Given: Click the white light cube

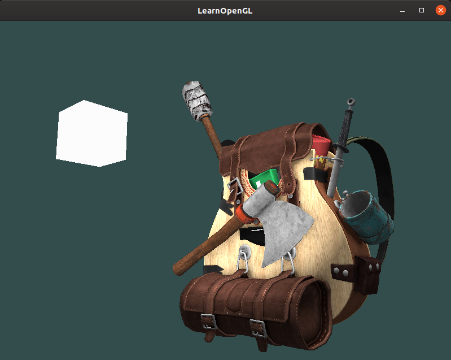Looking at the screenshot, I should click(x=91, y=134).
